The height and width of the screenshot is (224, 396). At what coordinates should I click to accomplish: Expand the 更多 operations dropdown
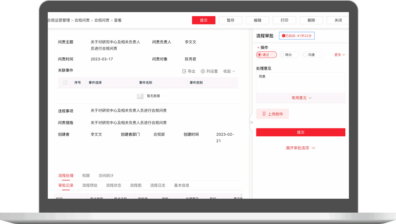(x=340, y=55)
